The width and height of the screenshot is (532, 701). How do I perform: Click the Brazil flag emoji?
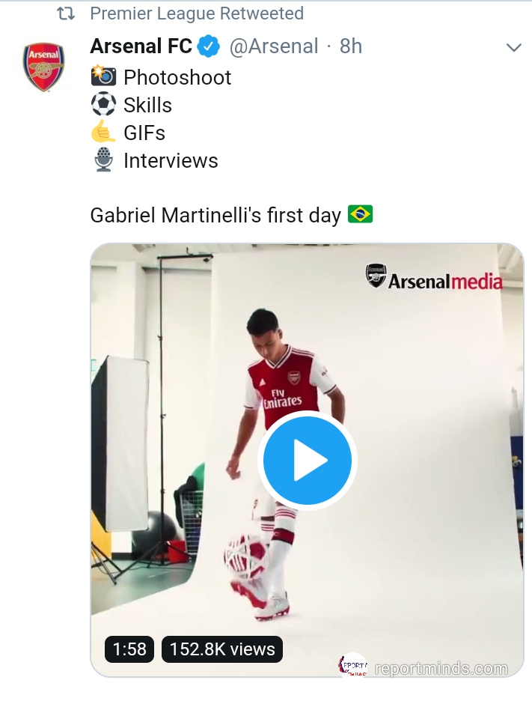click(x=360, y=216)
